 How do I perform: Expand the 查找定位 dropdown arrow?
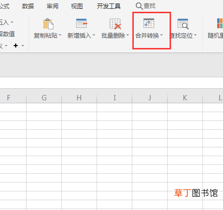[195, 35]
